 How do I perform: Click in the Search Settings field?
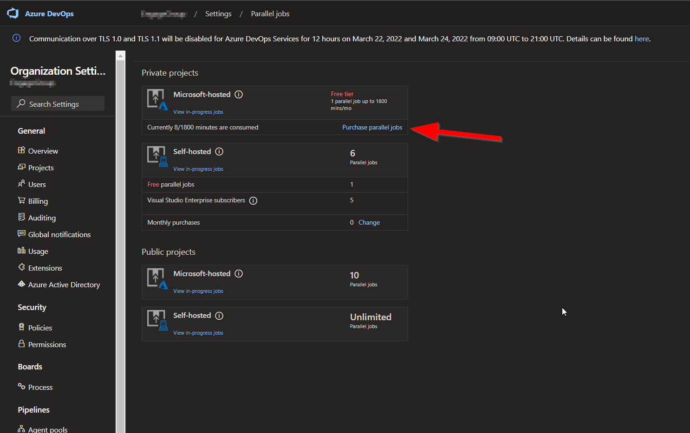pyautogui.click(x=58, y=103)
